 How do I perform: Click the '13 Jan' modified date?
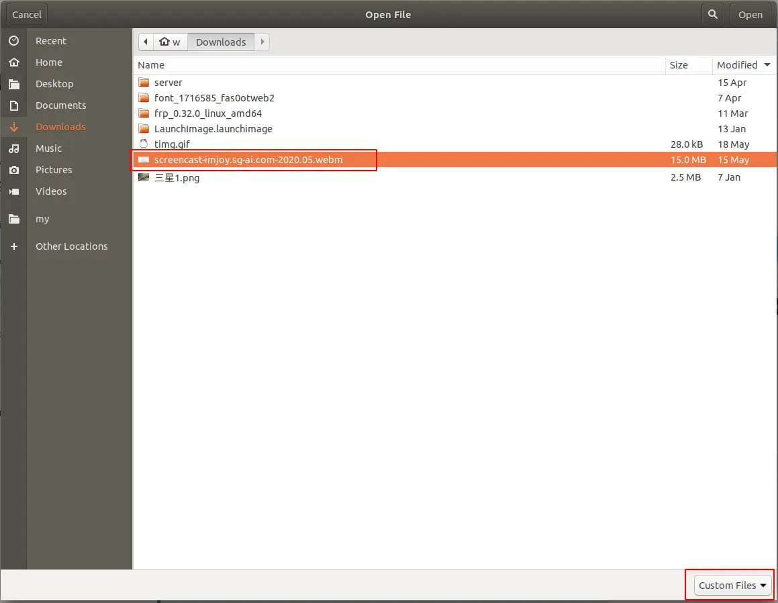(x=732, y=128)
